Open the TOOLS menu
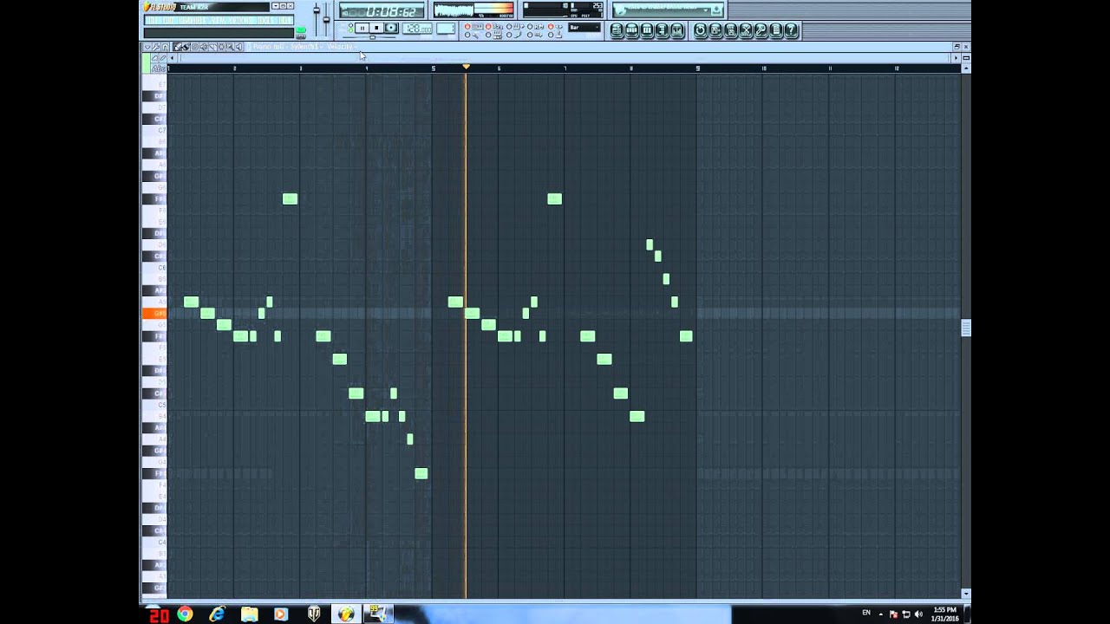Image resolution: width=1110 pixels, height=624 pixels. 265,20
